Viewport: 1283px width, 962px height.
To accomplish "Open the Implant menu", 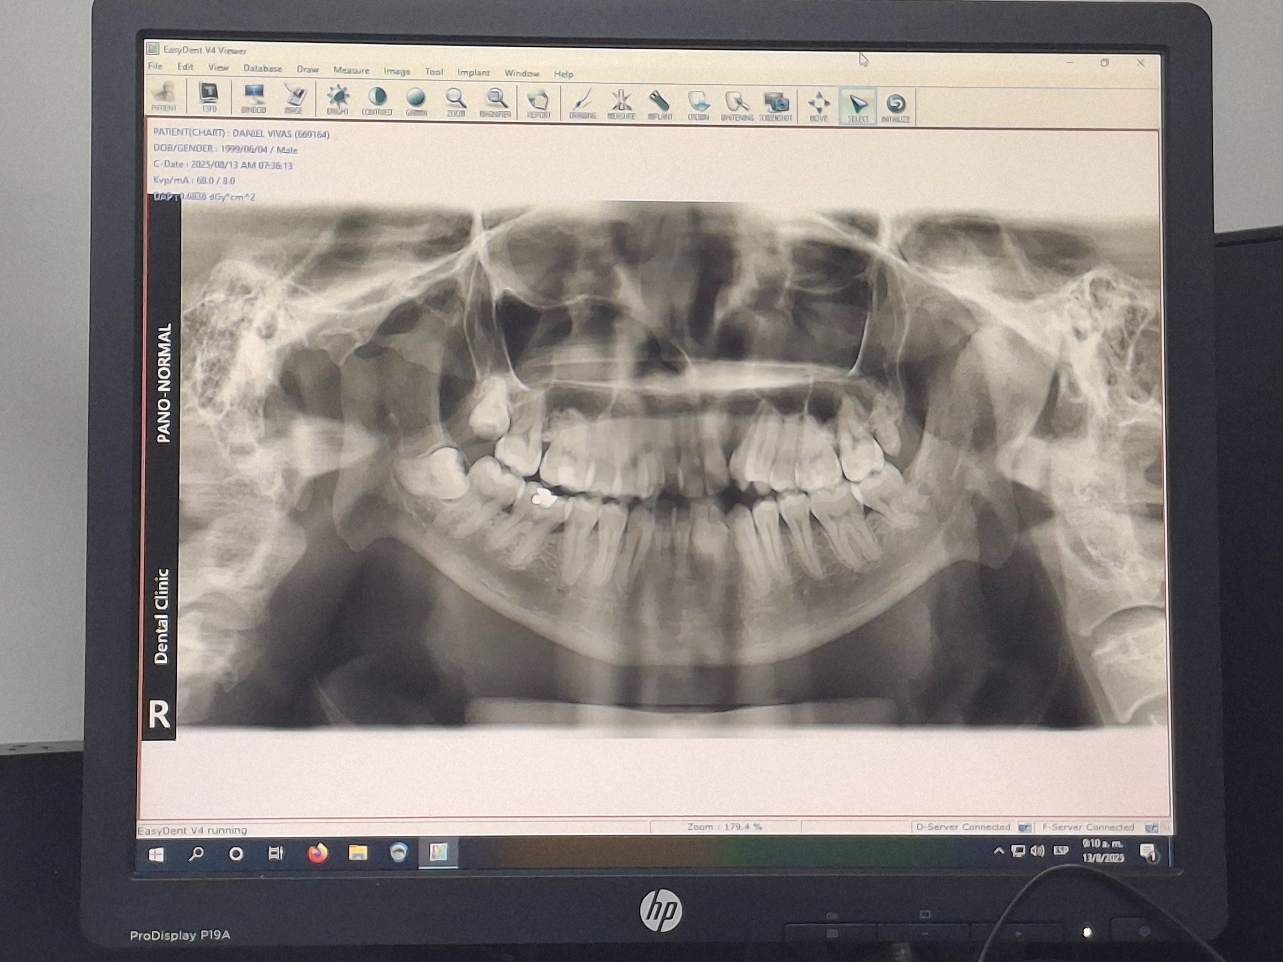I will 473,73.
